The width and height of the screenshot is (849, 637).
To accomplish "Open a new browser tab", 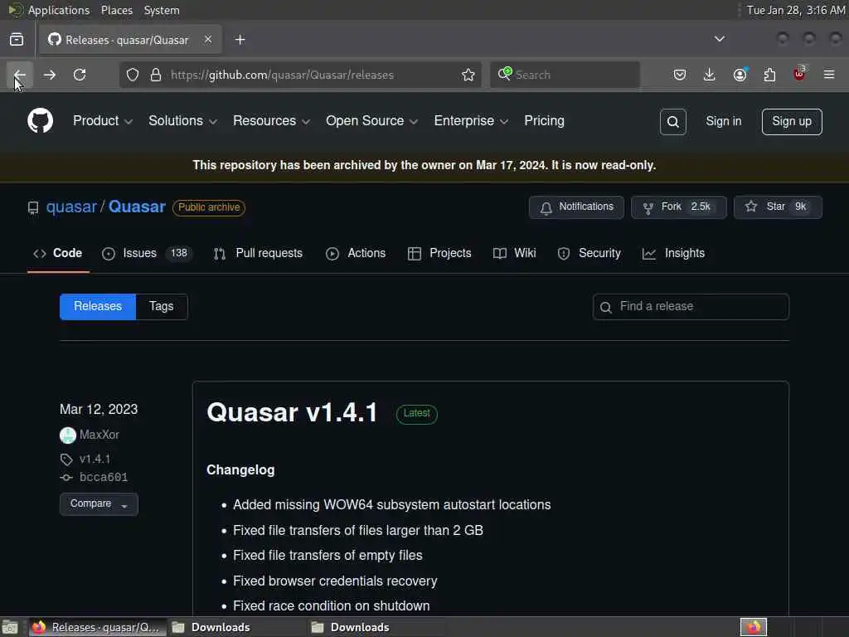I will coord(240,40).
